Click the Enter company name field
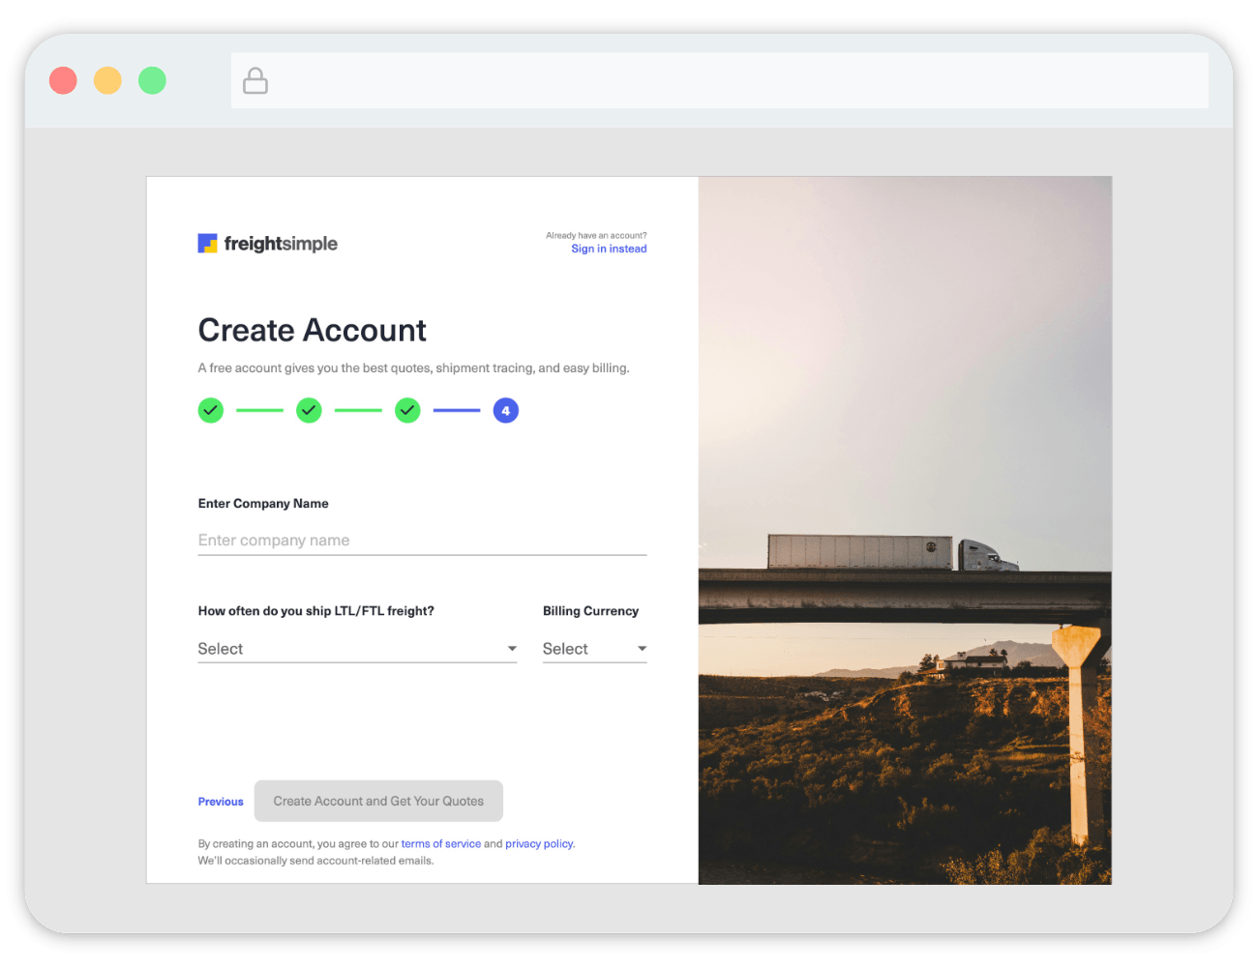 [422, 541]
